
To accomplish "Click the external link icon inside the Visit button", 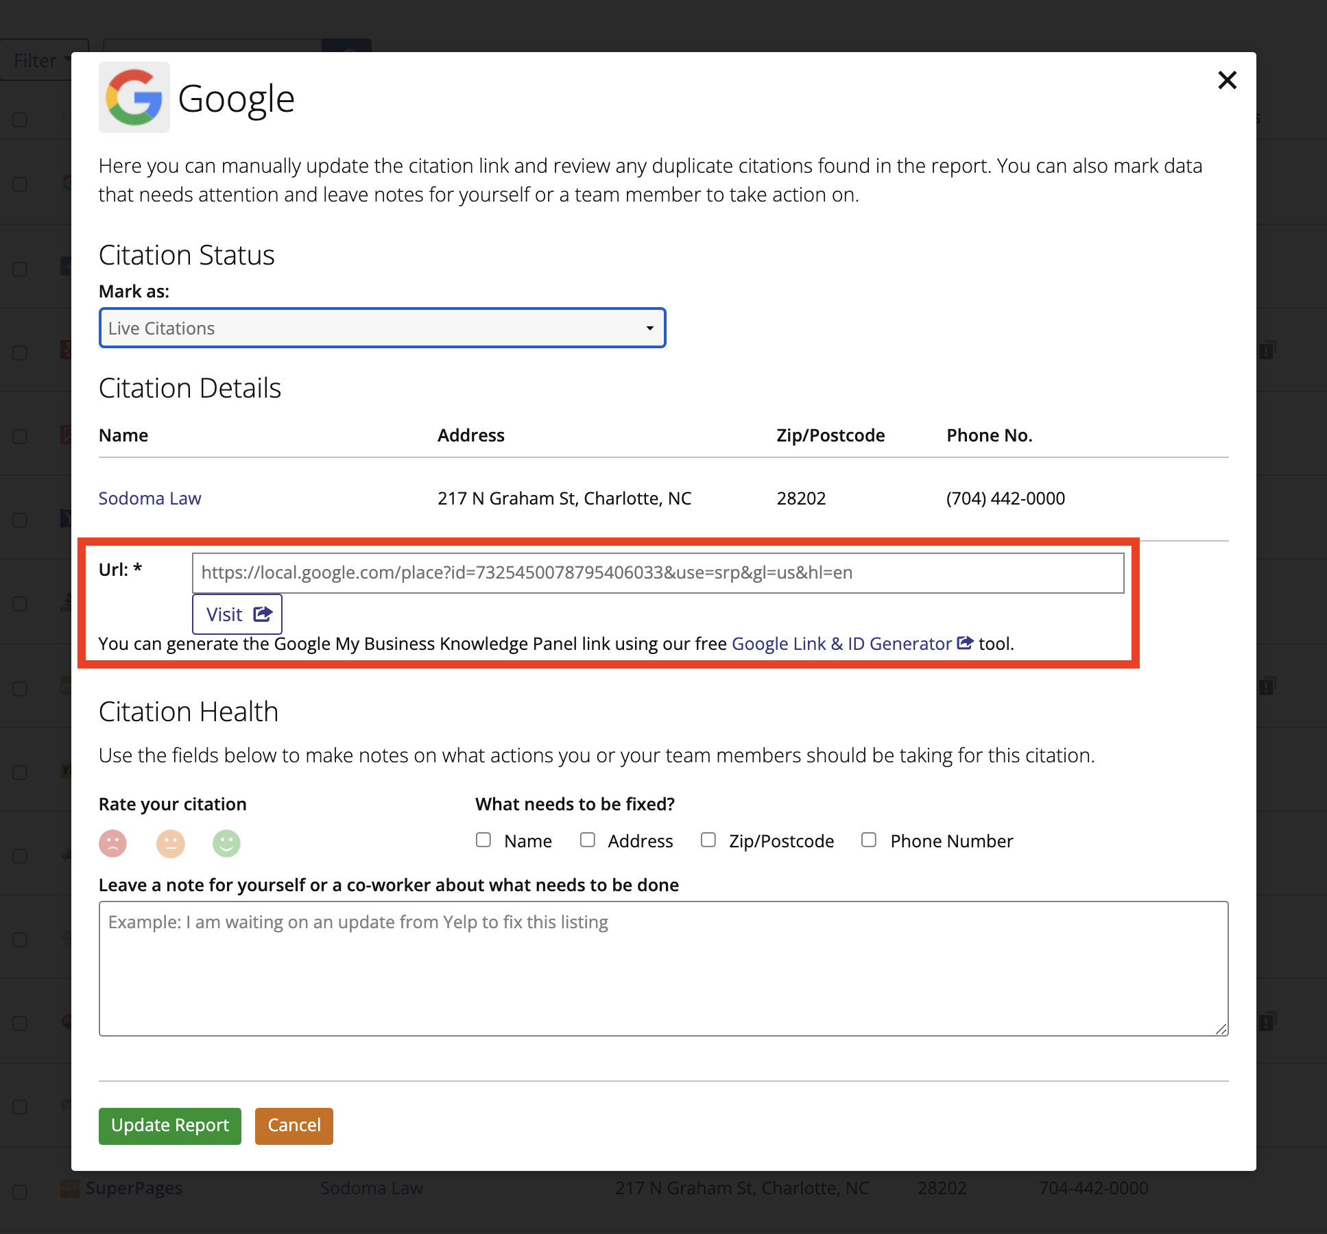I will [x=262, y=614].
